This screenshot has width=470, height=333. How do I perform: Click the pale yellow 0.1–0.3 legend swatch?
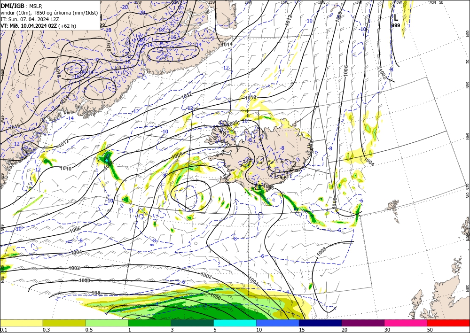coord(21,323)
